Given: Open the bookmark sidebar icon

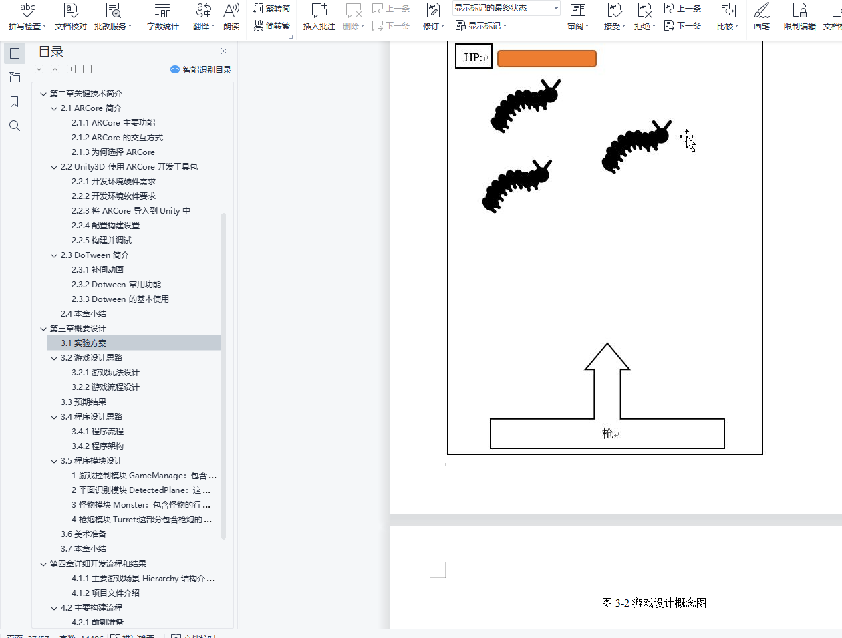Looking at the screenshot, I should [x=15, y=102].
